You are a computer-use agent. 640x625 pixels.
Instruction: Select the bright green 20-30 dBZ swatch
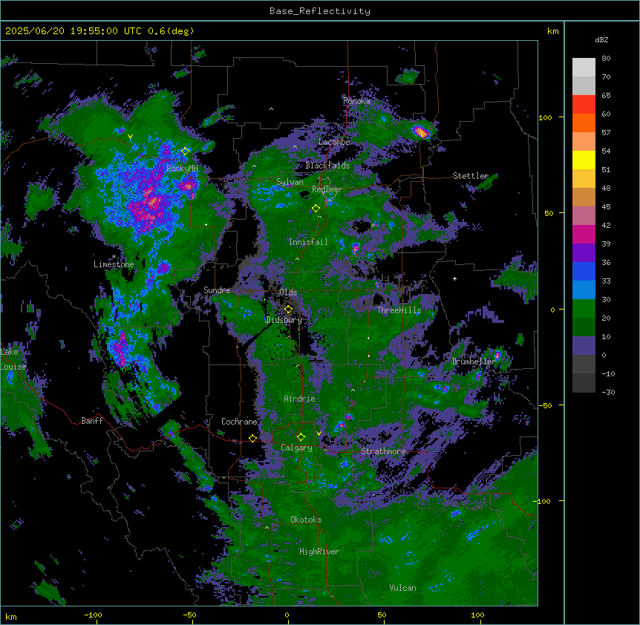584,309
